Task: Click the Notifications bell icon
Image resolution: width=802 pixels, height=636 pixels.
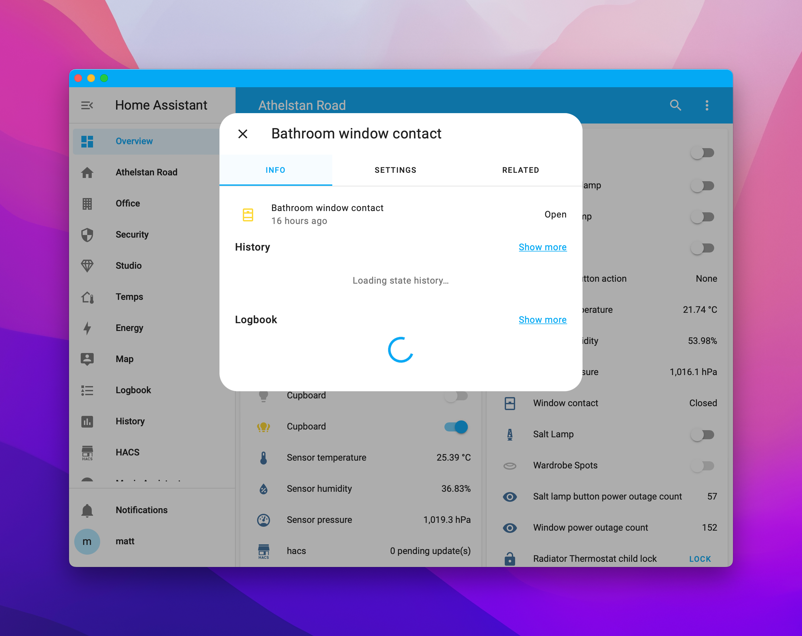Action: click(x=87, y=510)
